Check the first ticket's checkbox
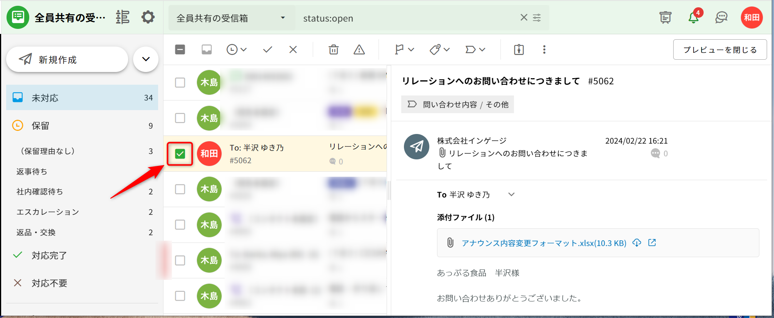Image resolution: width=774 pixels, height=318 pixels. [180, 83]
